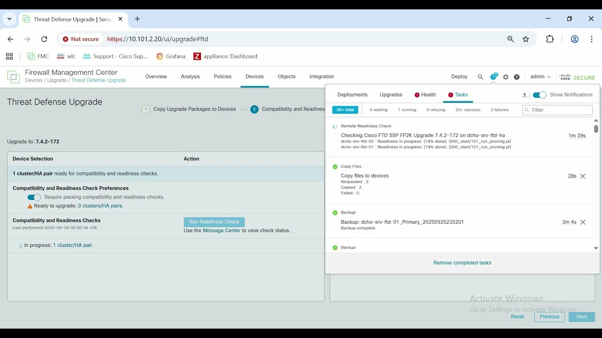Open the bookmarks apps grid icon
Viewport: 602px width, 338px height.
[x=9, y=56]
